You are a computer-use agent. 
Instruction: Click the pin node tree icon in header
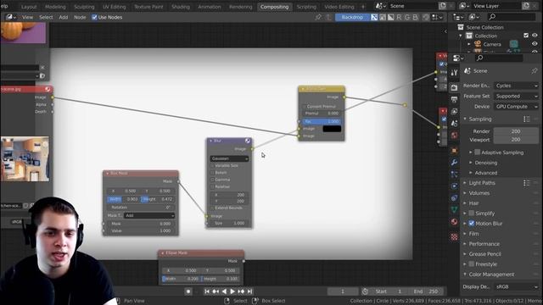click(318, 17)
